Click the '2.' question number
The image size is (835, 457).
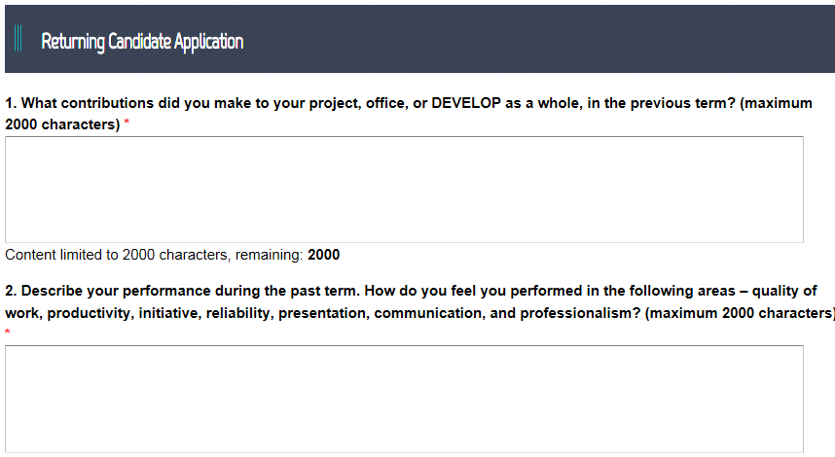point(11,291)
